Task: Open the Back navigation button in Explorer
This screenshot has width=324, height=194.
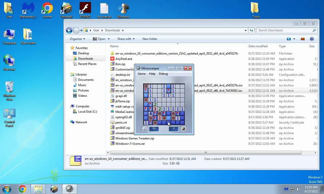Action: pyautogui.click(x=69, y=30)
